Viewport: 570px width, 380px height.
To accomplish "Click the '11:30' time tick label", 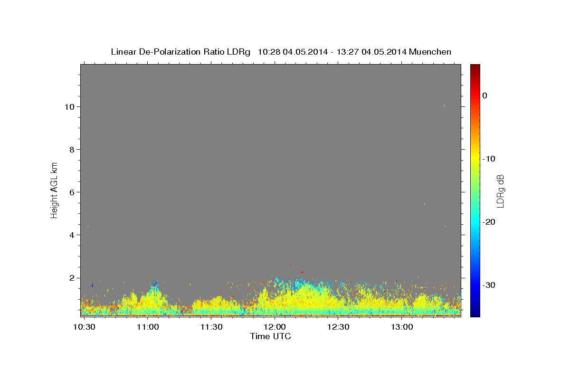I will point(211,327).
